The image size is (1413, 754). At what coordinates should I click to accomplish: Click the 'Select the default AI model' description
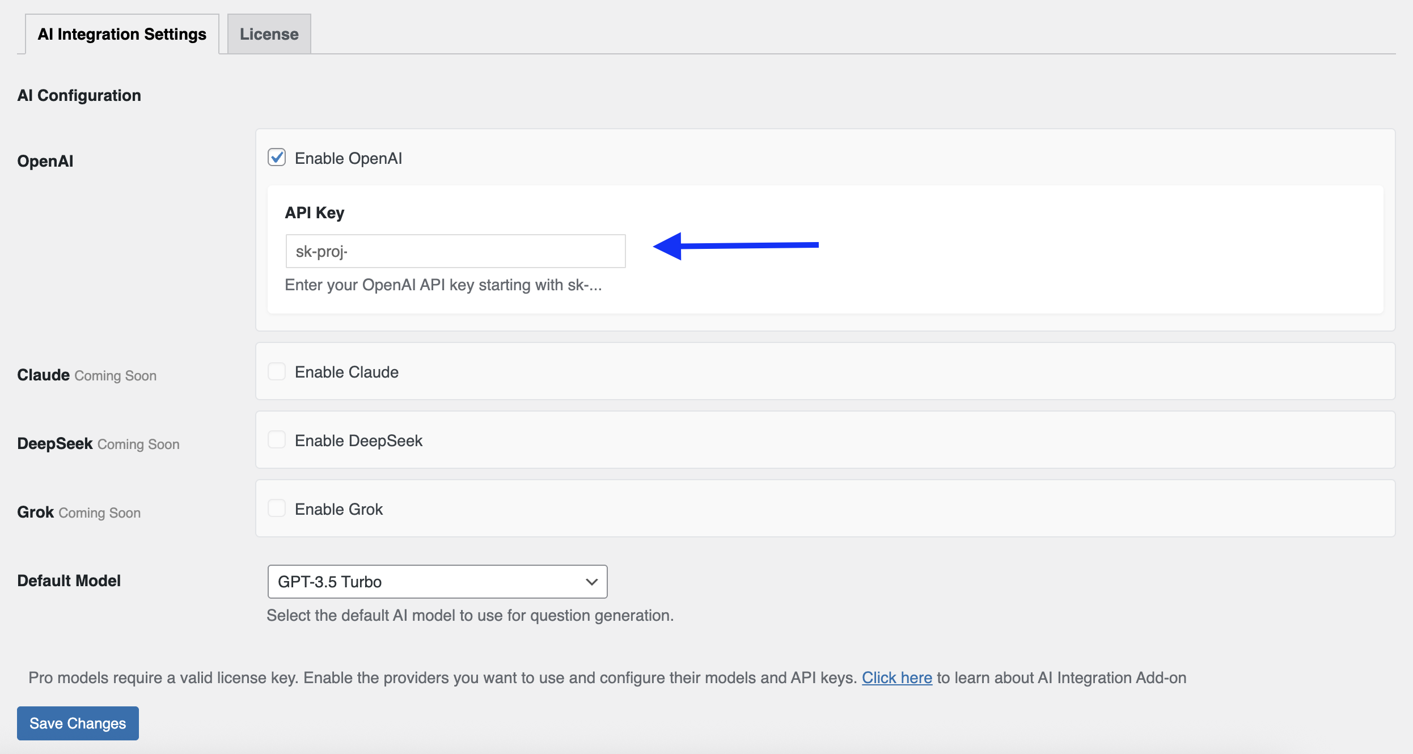pyautogui.click(x=470, y=615)
